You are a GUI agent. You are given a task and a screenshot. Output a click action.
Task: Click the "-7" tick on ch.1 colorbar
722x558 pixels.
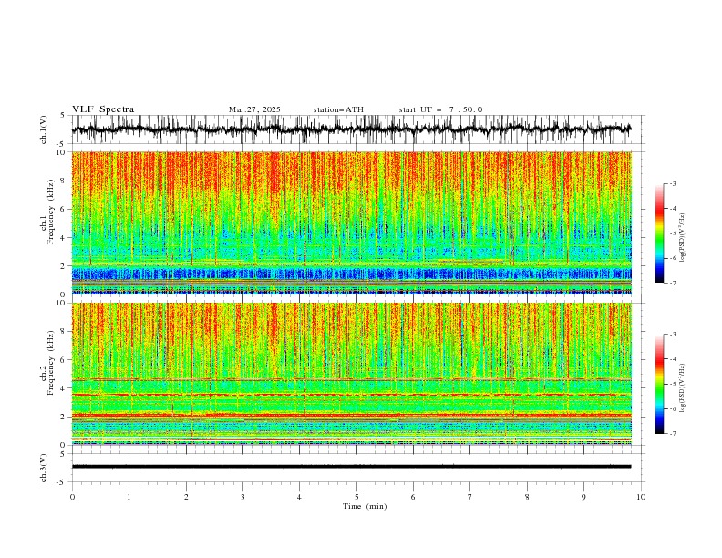pyautogui.click(x=673, y=283)
